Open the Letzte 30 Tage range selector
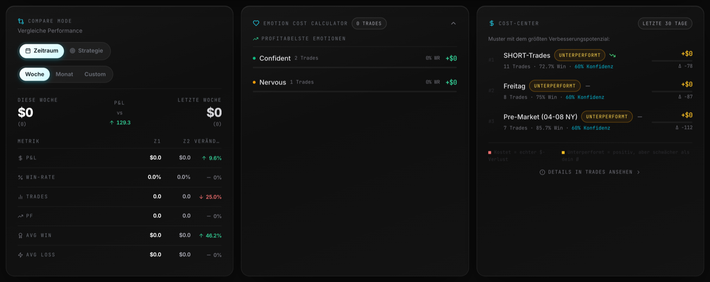The width and height of the screenshot is (710, 282). (x=665, y=24)
